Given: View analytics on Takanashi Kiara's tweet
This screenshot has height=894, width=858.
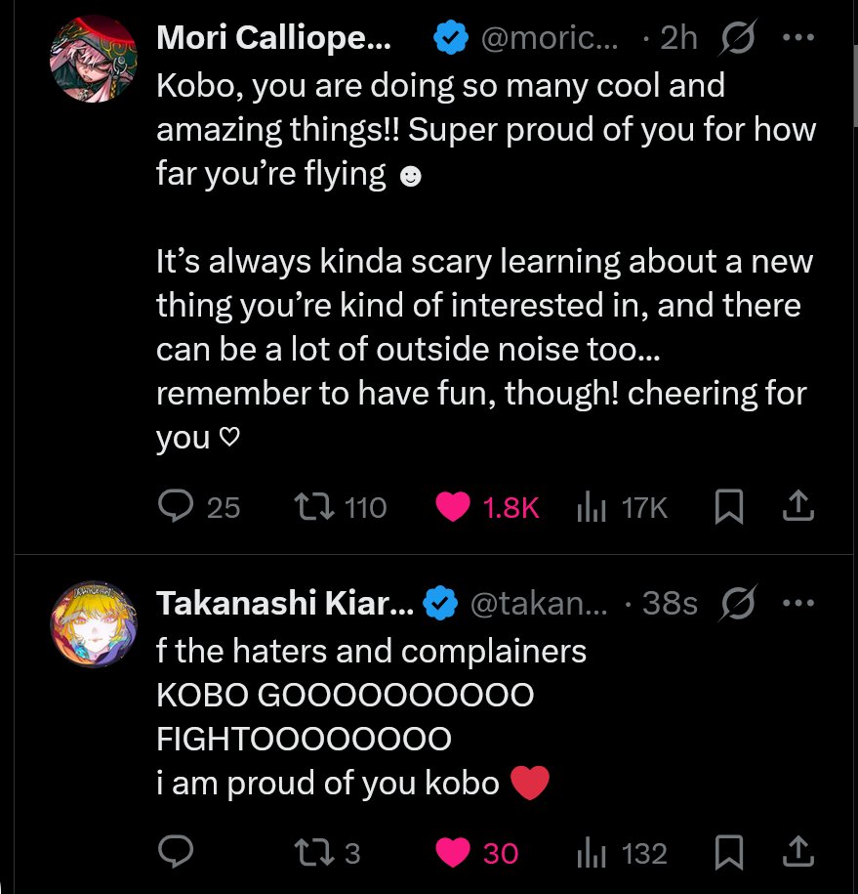Looking at the screenshot, I should (592, 853).
